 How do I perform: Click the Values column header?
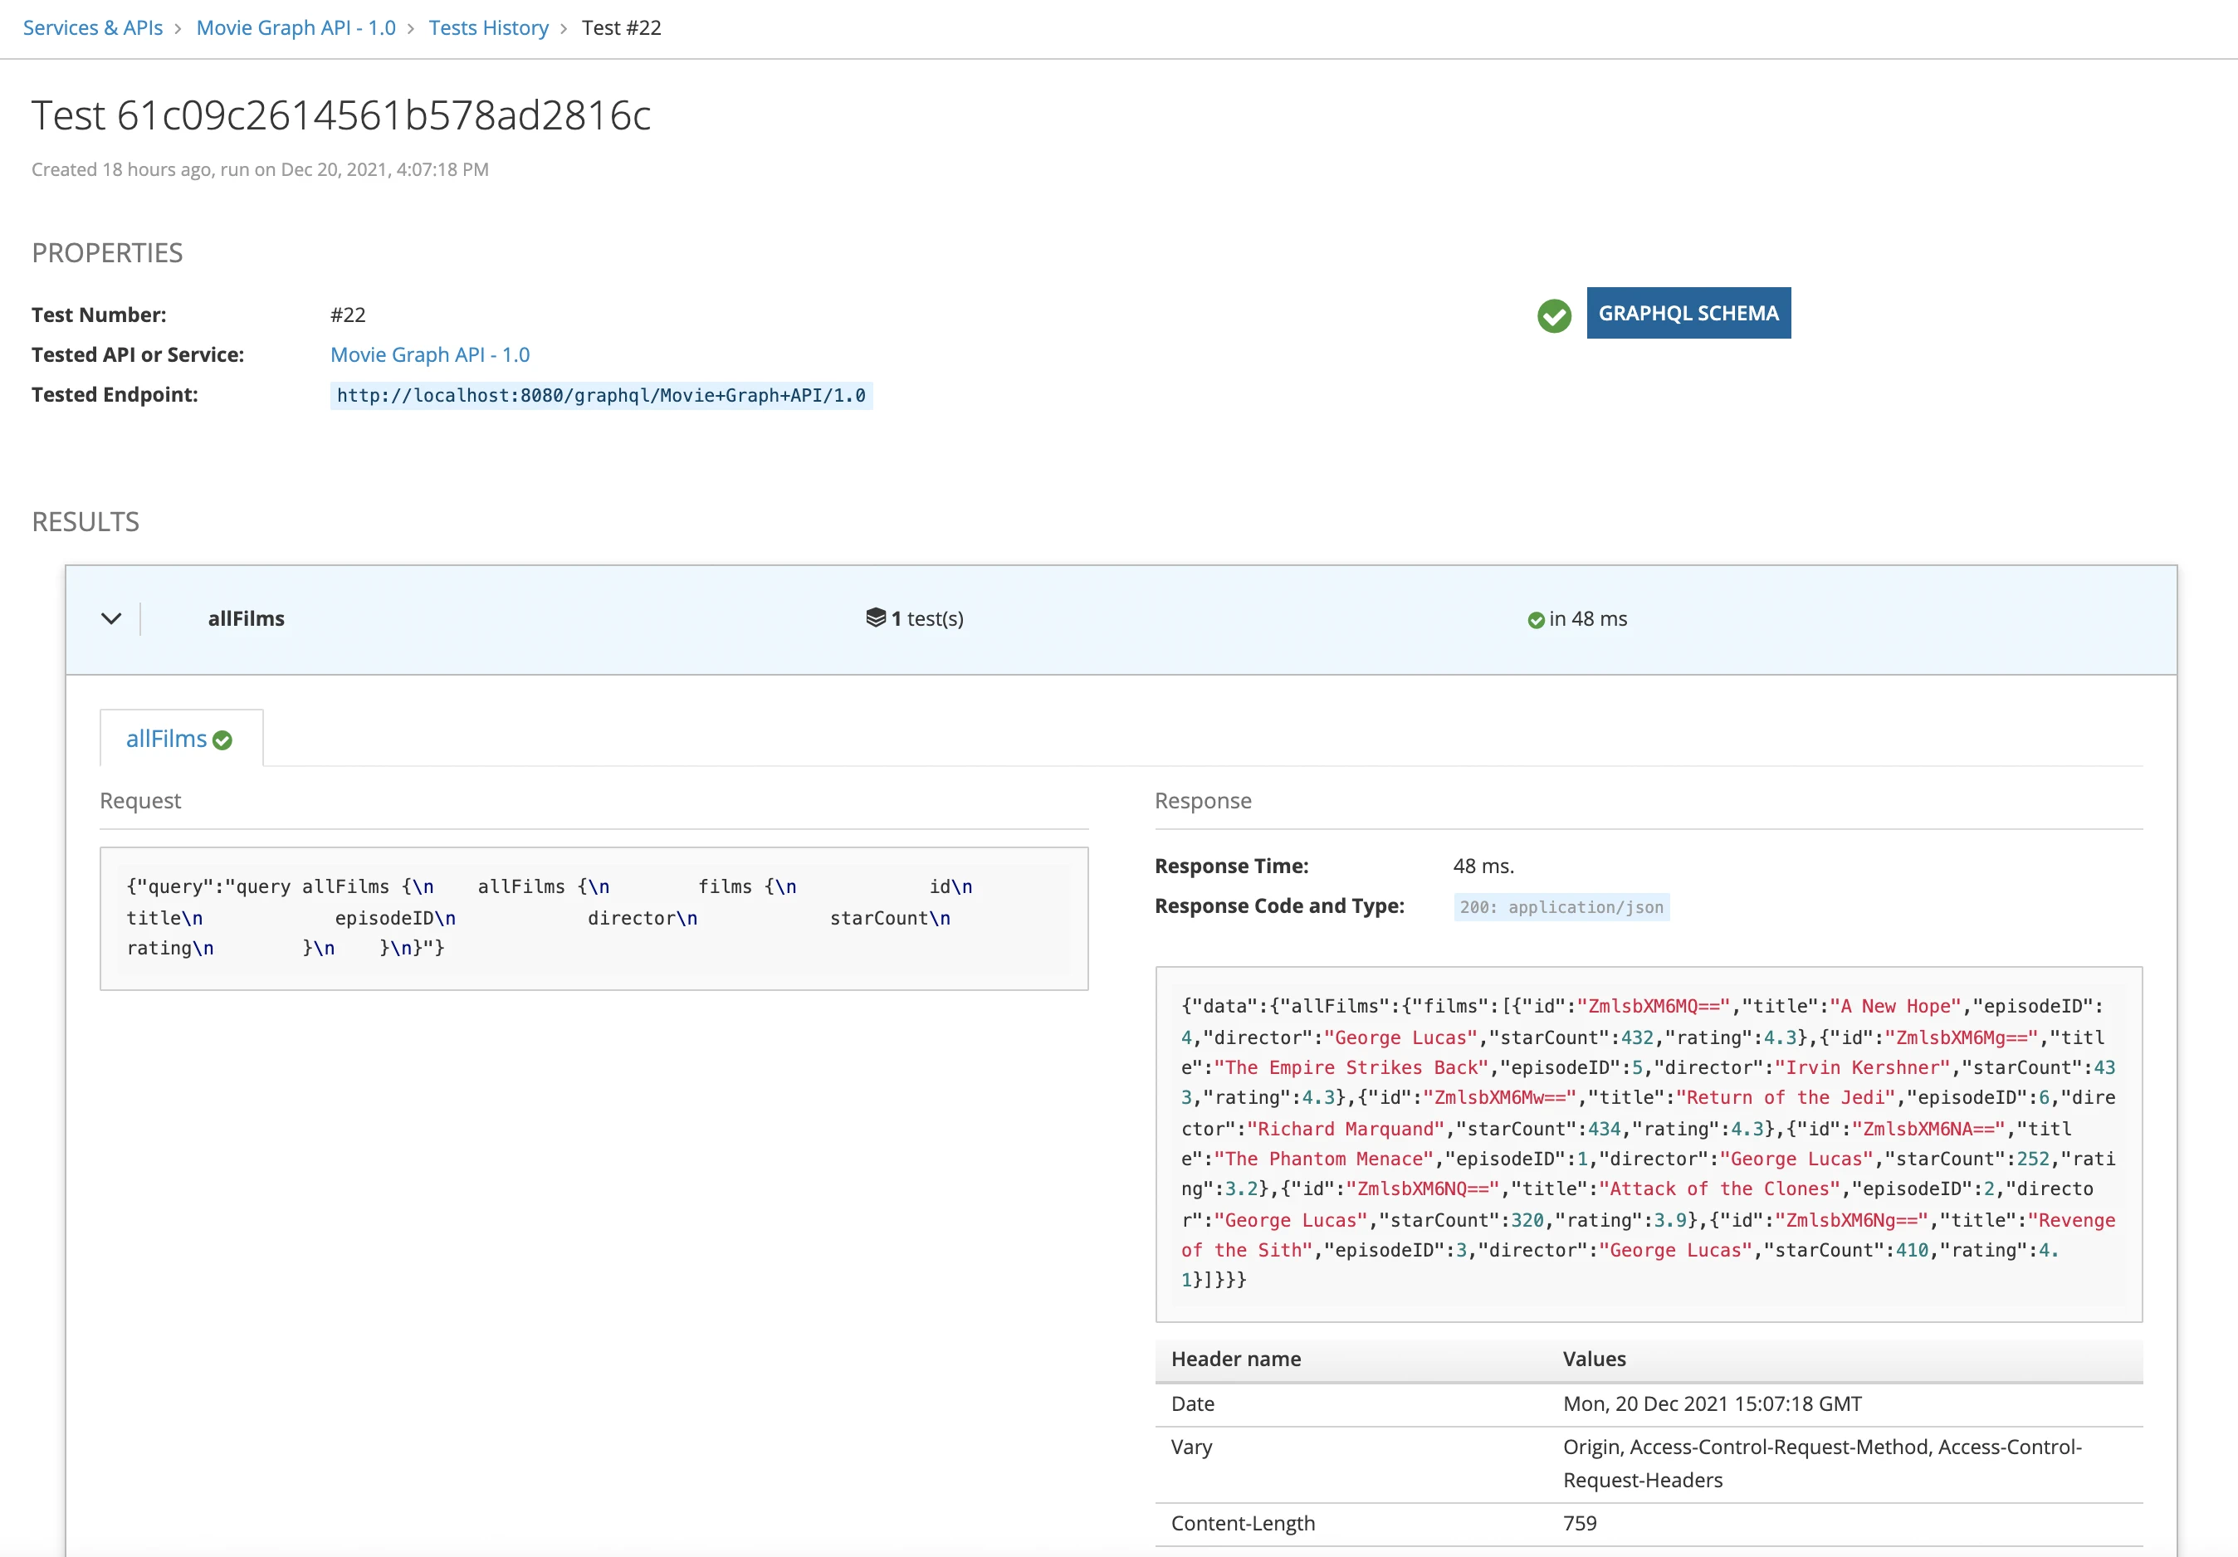[x=1594, y=1359]
